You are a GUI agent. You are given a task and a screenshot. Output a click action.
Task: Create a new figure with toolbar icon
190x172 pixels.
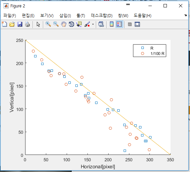4,24
